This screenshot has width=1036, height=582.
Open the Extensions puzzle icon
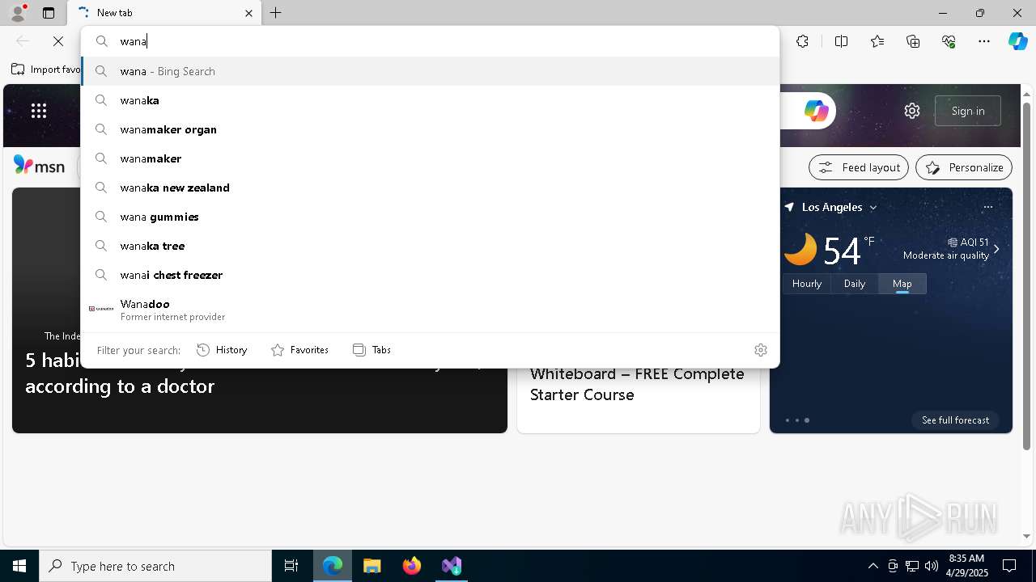[802, 41]
